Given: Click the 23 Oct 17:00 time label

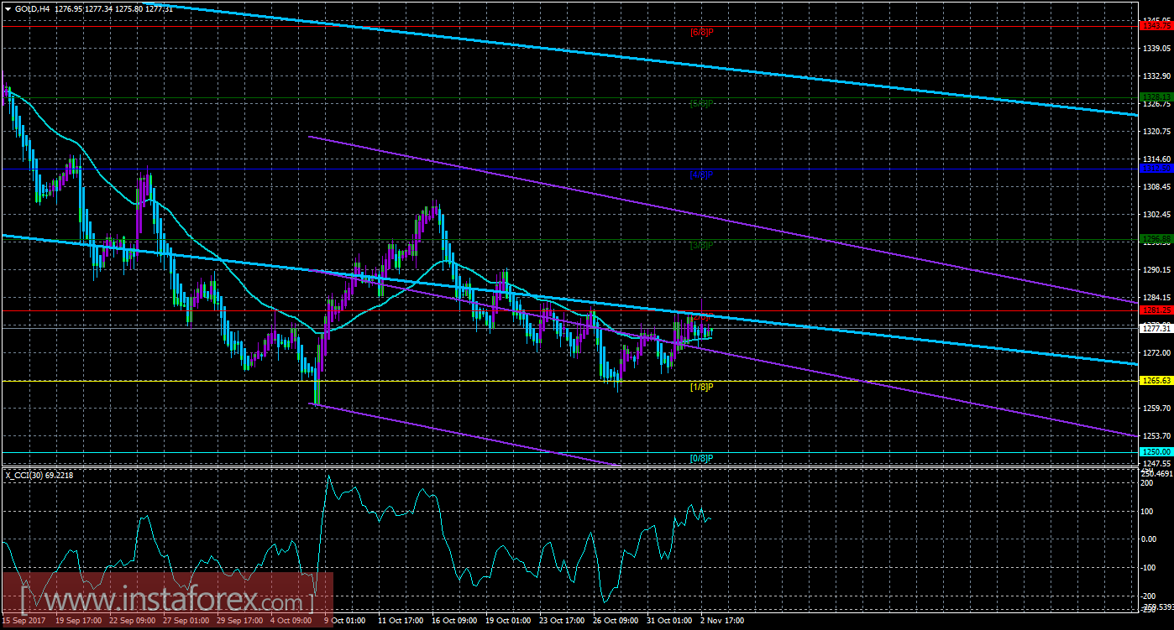Looking at the screenshot, I should pos(562,622).
